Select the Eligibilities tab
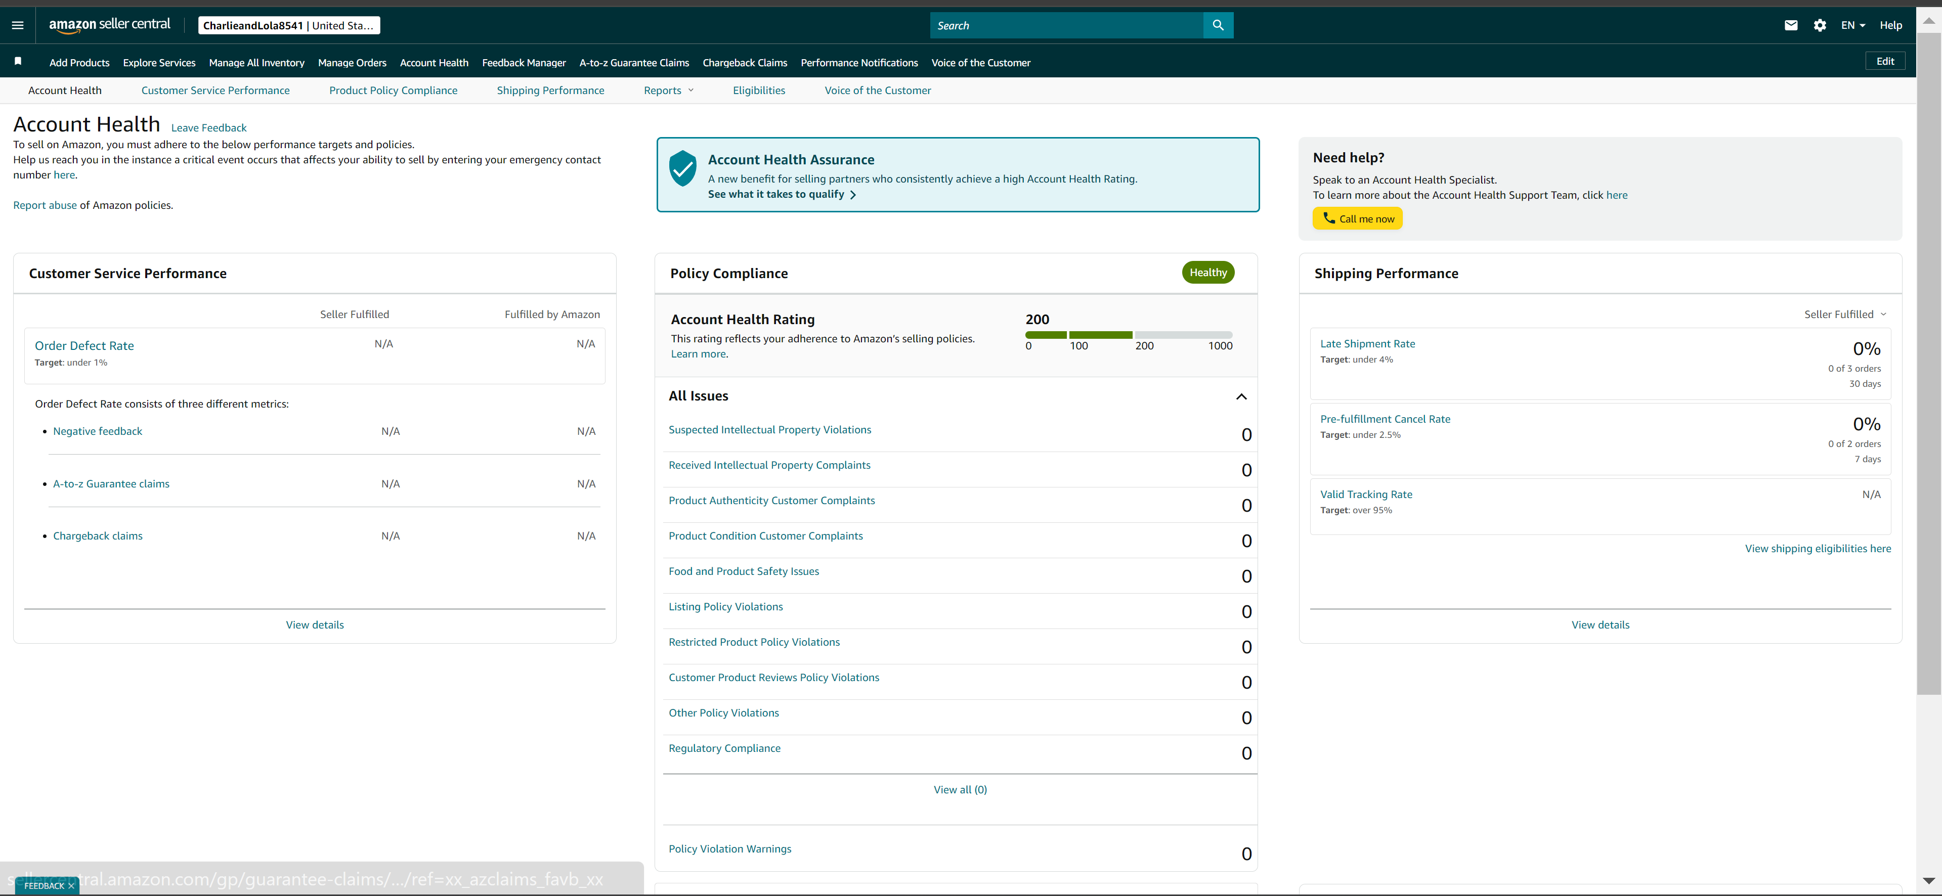 pyautogui.click(x=758, y=91)
